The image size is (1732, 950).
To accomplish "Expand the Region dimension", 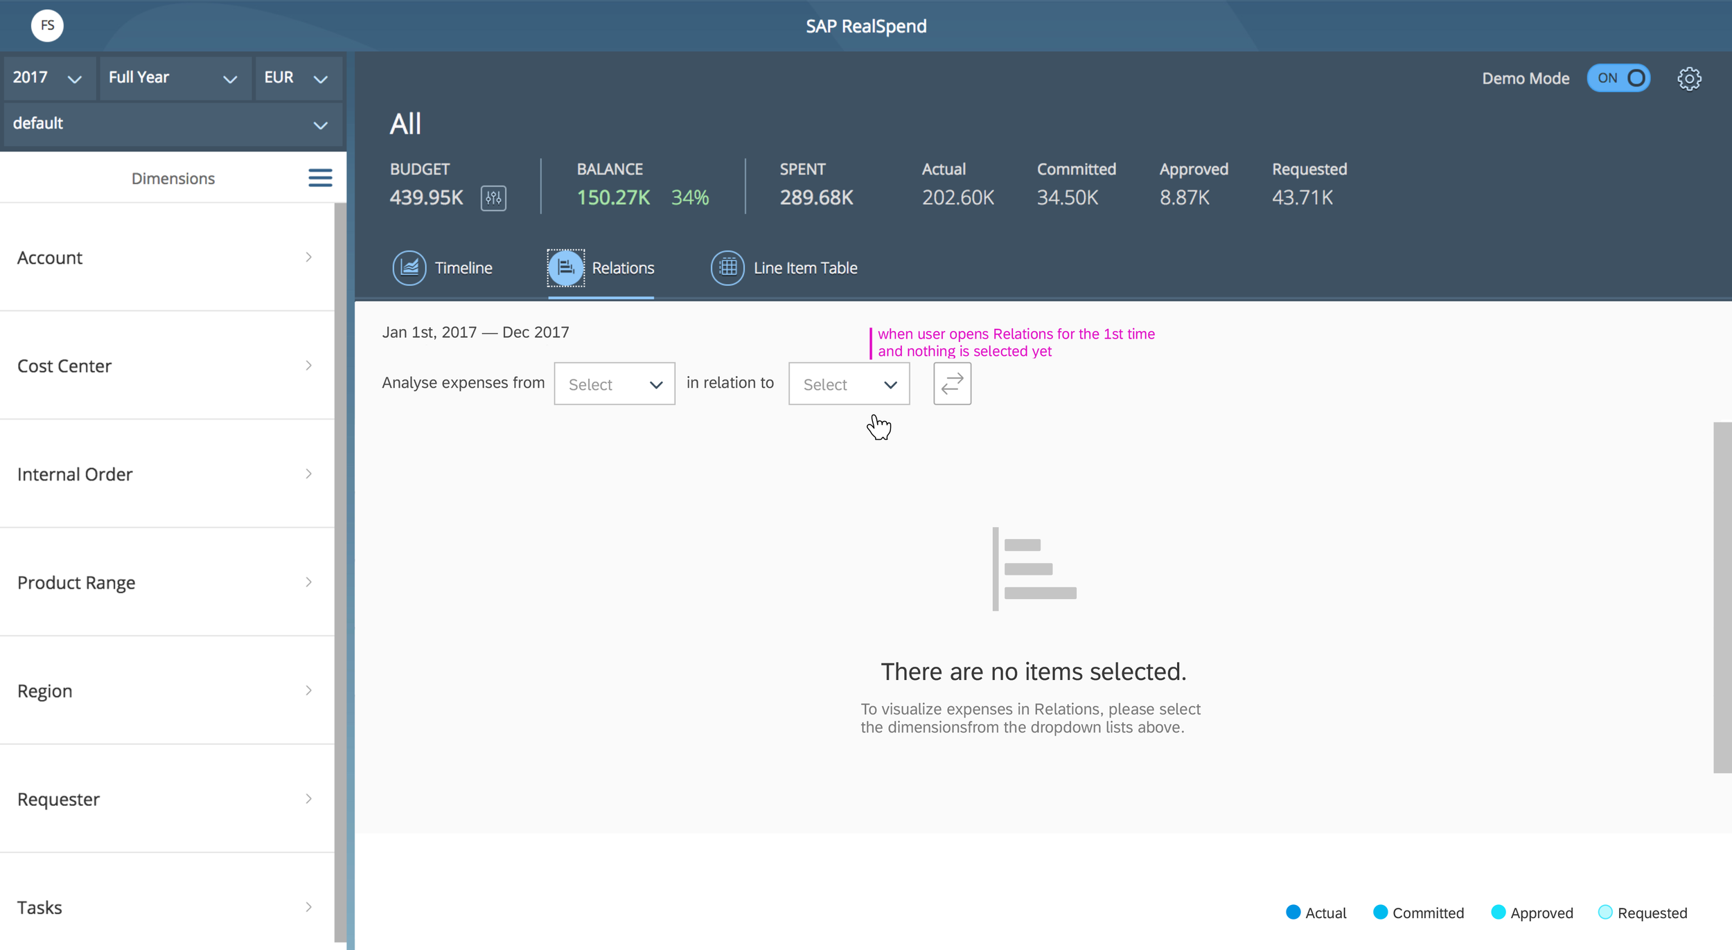I will (x=167, y=691).
